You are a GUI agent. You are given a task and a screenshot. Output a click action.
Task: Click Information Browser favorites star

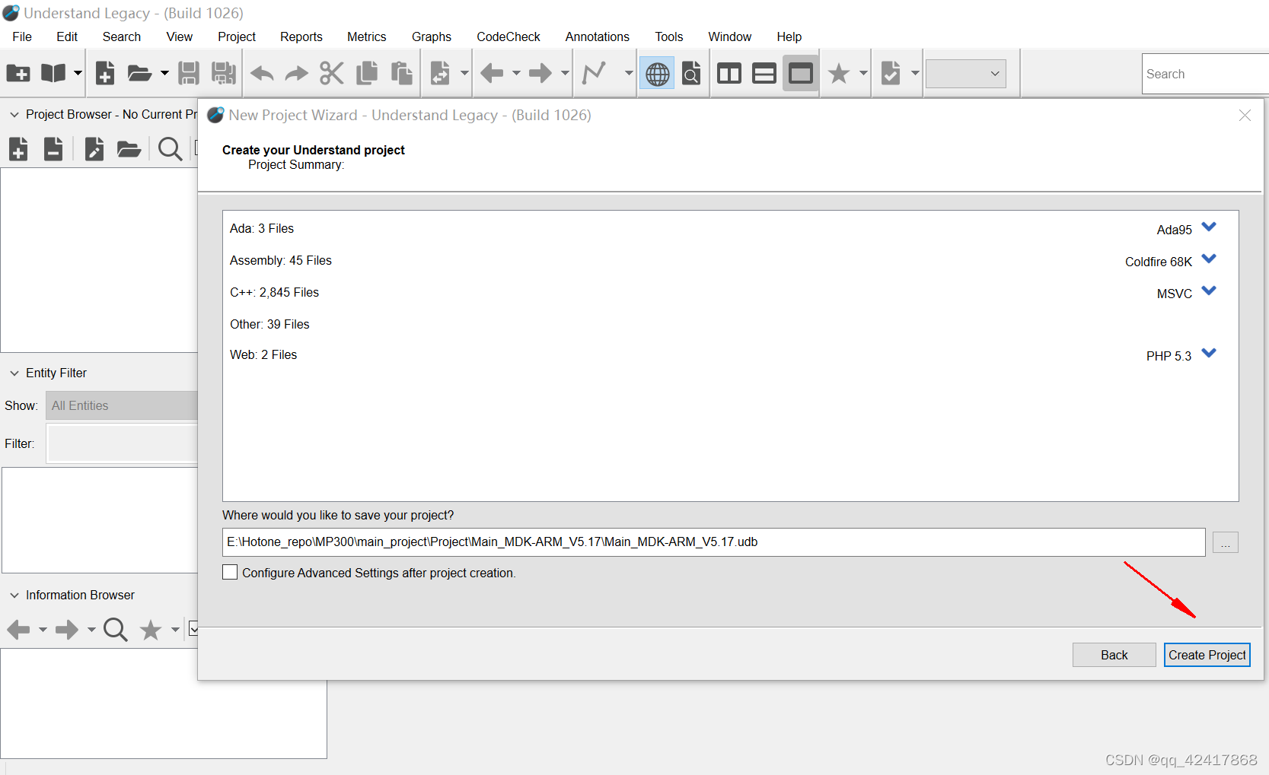151,630
